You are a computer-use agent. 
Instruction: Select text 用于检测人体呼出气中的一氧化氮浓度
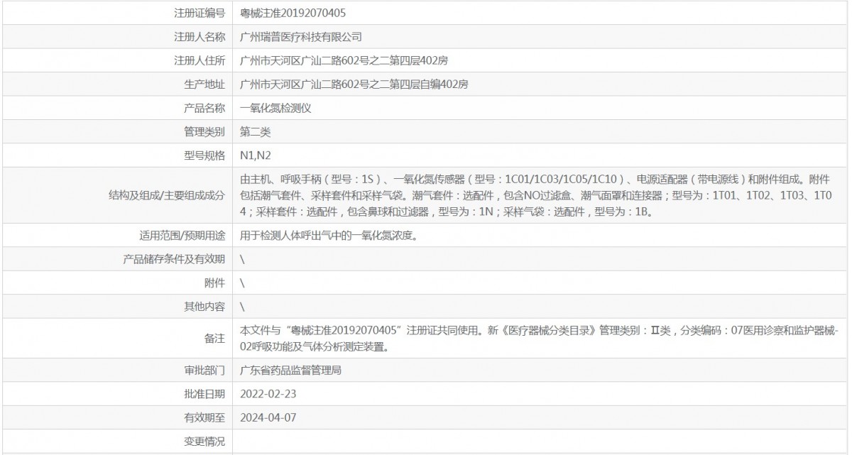tap(328, 235)
